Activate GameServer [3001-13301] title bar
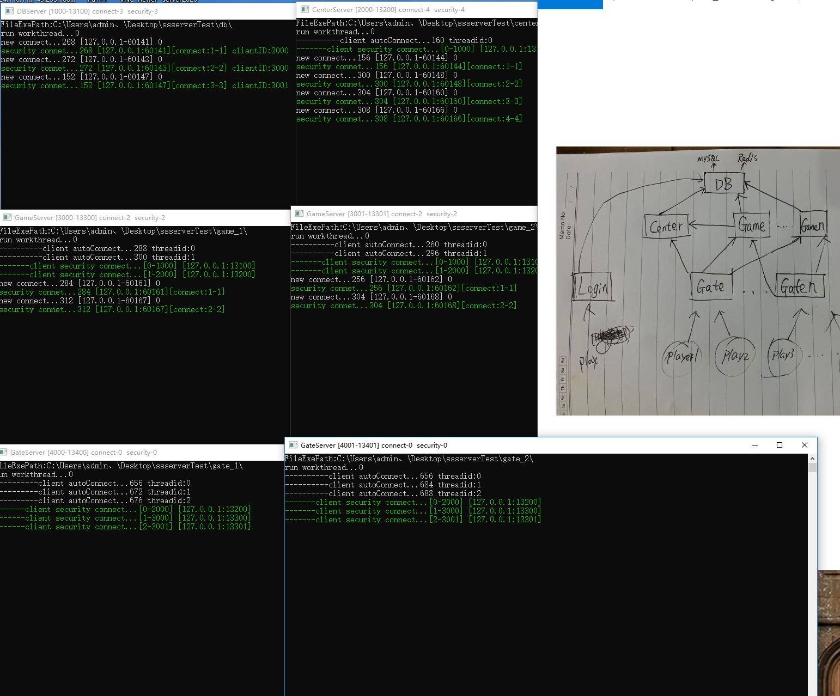The width and height of the screenshot is (840, 696). pyautogui.click(x=414, y=213)
